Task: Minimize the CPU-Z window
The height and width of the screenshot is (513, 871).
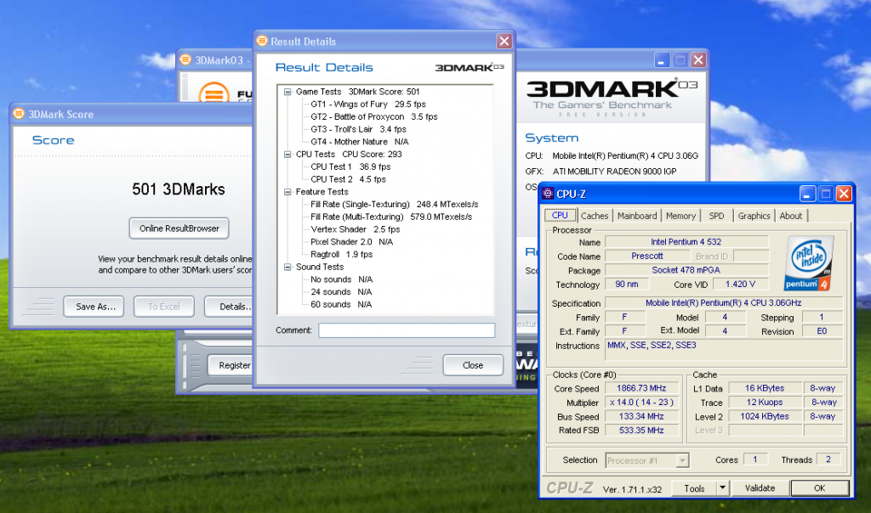Action: coord(807,193)
